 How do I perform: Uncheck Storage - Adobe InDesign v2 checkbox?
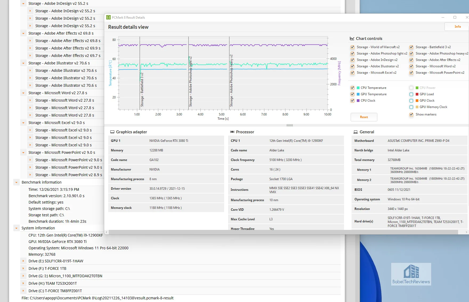click(x=352, y=60)
